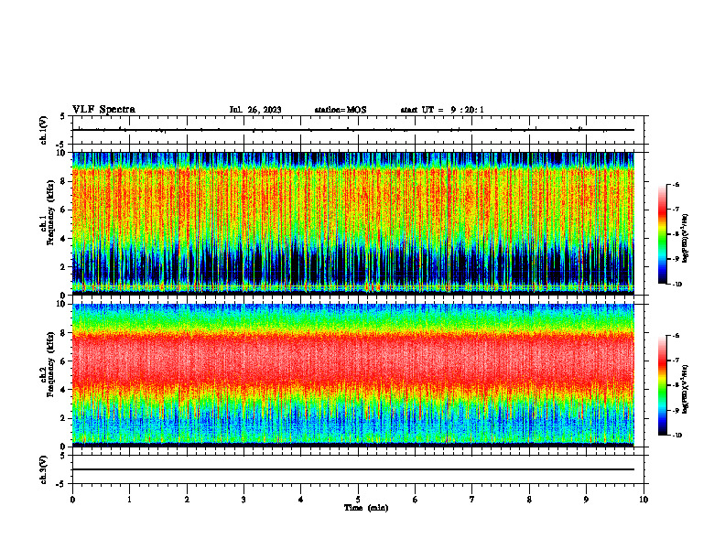Click the "1" tick on the time axis

click(x=129, y=500)
